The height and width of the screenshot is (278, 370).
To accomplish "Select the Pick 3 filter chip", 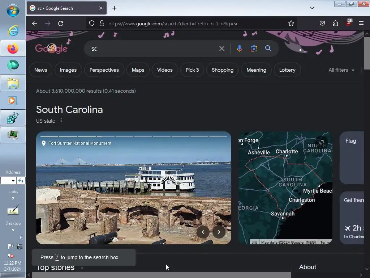I will point(192,70).
